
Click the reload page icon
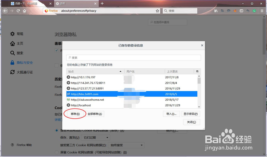tap(18, 11)
